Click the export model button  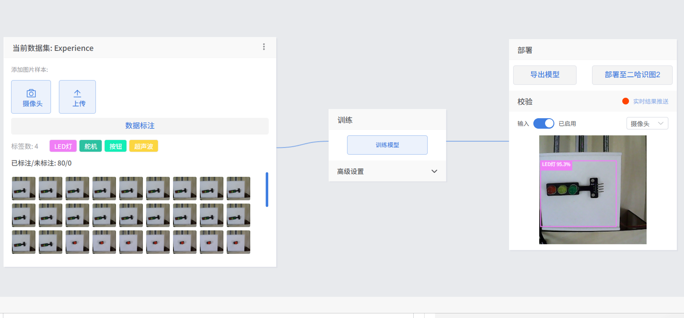545,75
